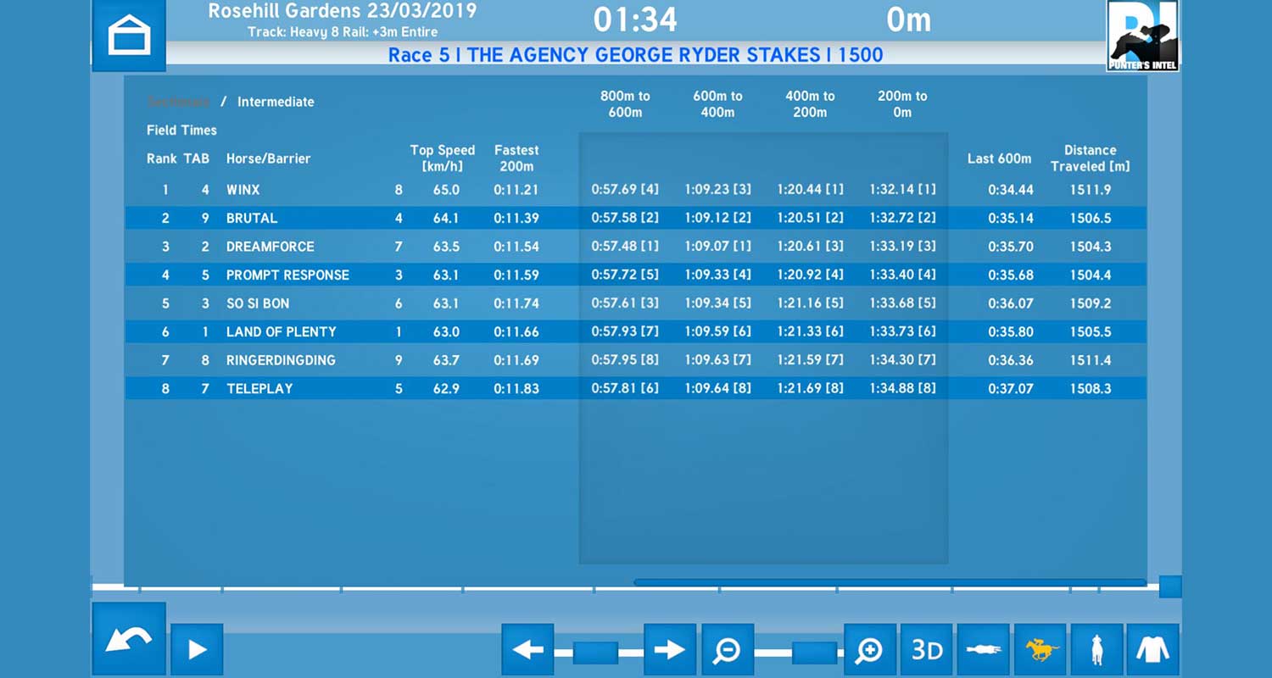Start race replay with play button

coord(197,649)
